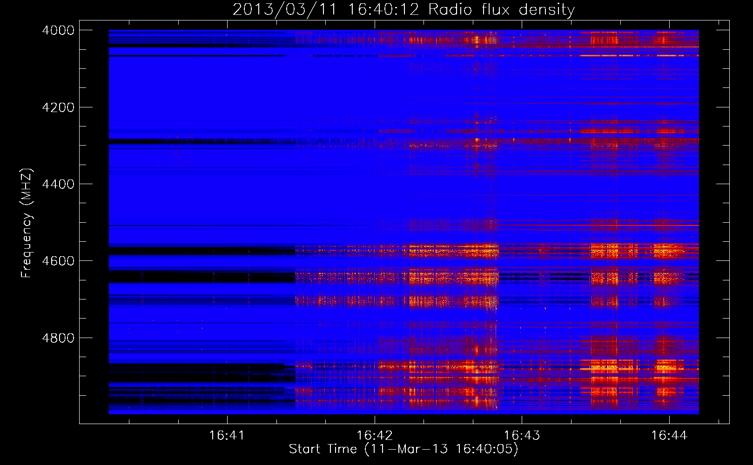Click the "Frequency (MHZ)" y-axis label
This screenshot has height=465, width=753.
(27, 224)
